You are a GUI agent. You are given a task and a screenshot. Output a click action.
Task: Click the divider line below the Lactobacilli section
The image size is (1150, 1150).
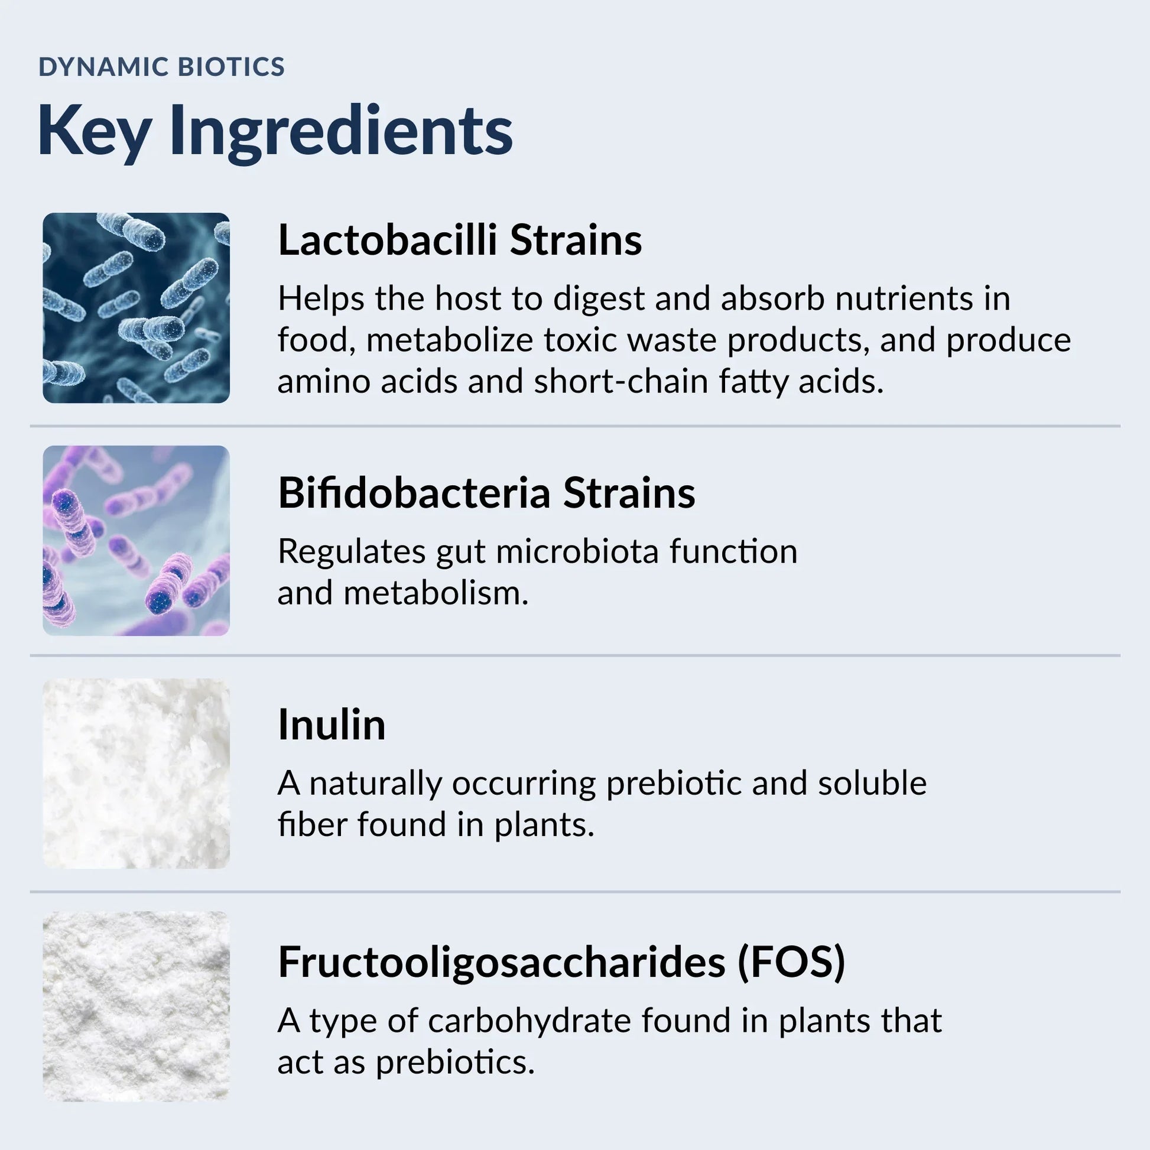(575, 426)
